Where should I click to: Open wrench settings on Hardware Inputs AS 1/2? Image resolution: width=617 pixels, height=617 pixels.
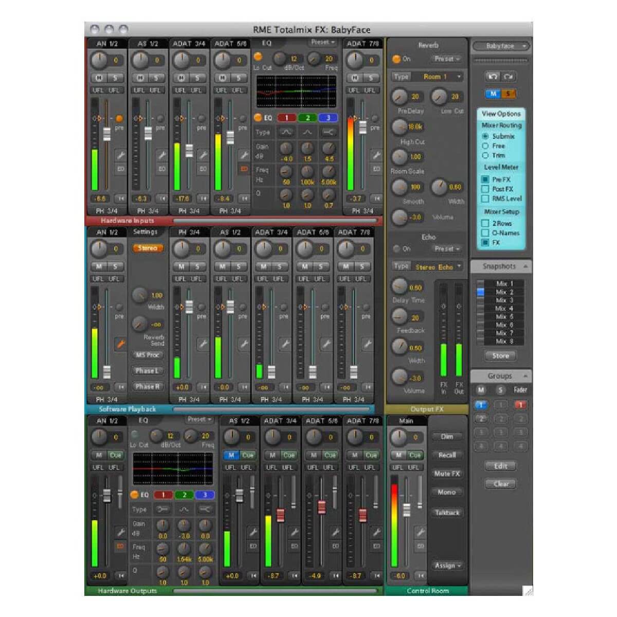[x=161, y=155]
